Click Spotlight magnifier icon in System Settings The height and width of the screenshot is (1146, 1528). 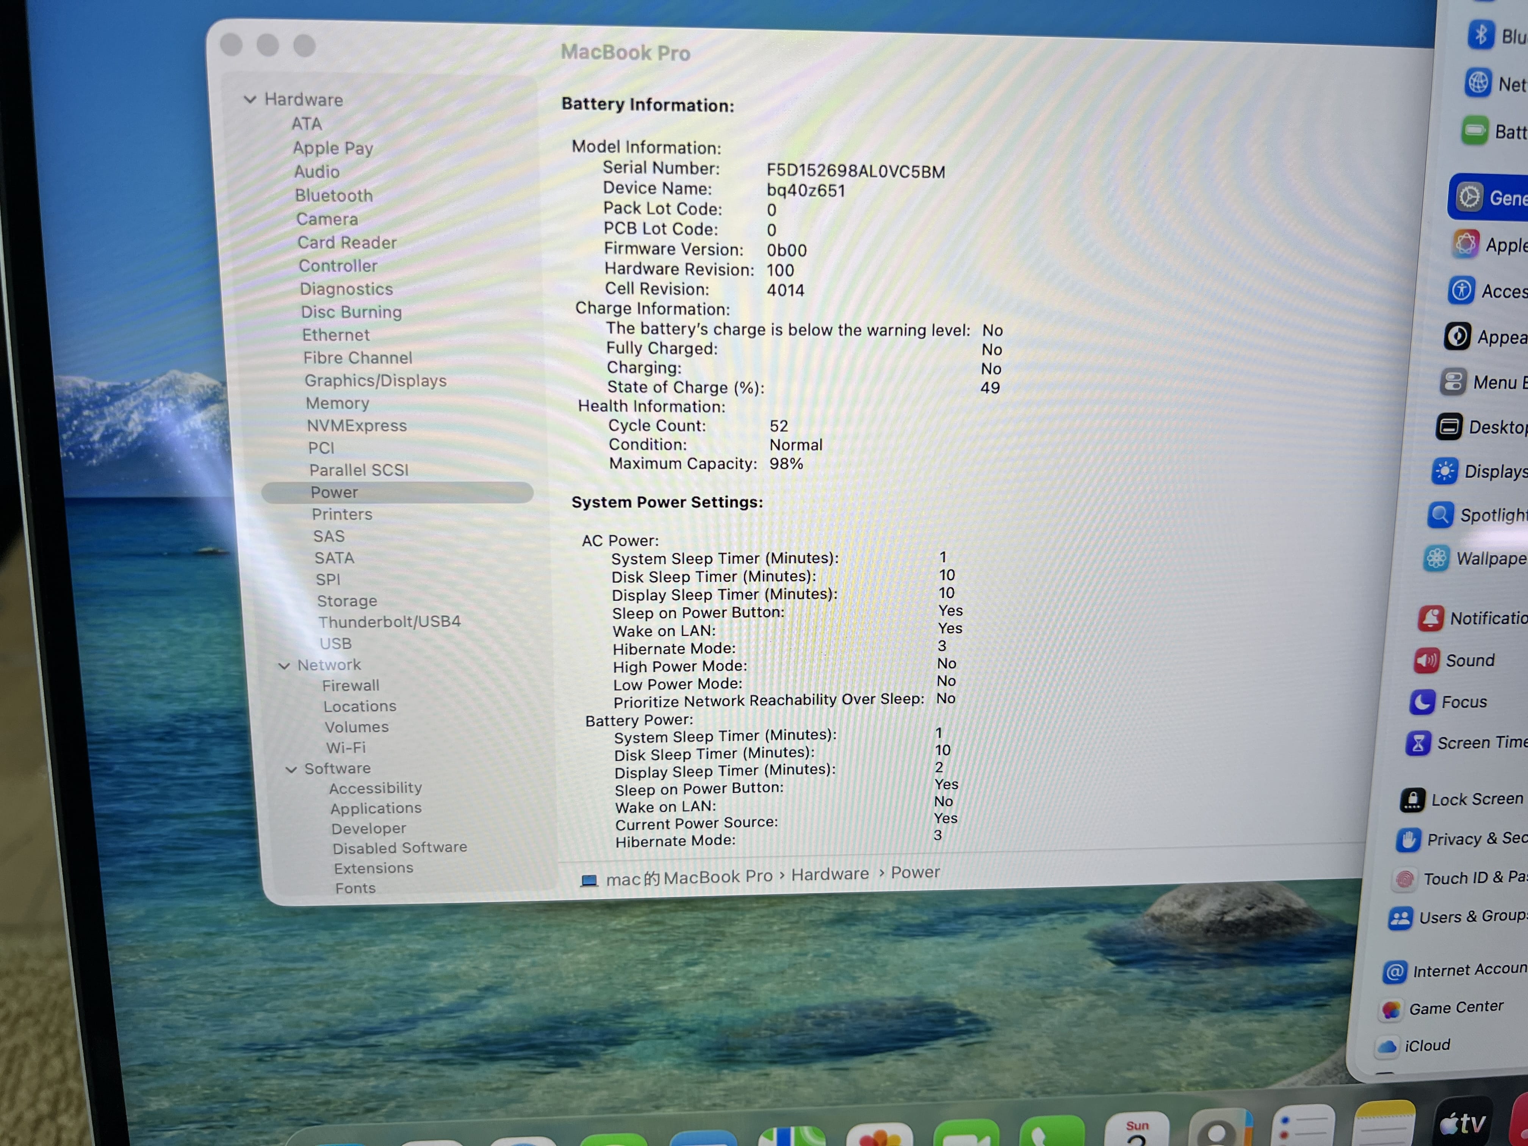click(x=1440, y=515)
